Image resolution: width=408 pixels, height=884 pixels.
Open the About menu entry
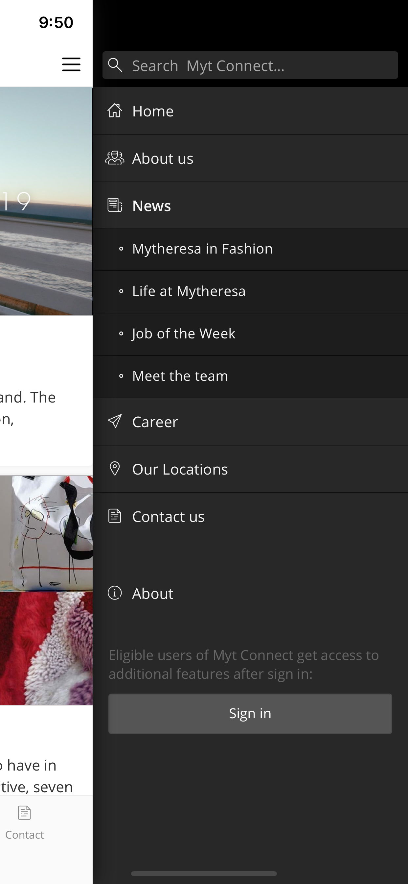tap(250, 593)
